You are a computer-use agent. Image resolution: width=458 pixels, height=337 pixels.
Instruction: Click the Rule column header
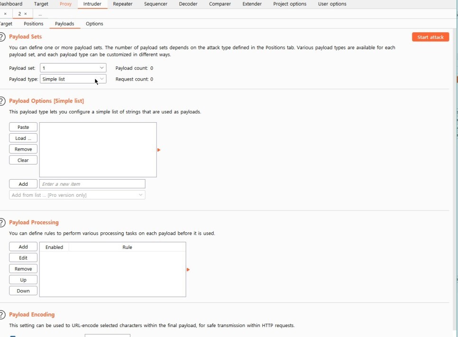point(127,247)
